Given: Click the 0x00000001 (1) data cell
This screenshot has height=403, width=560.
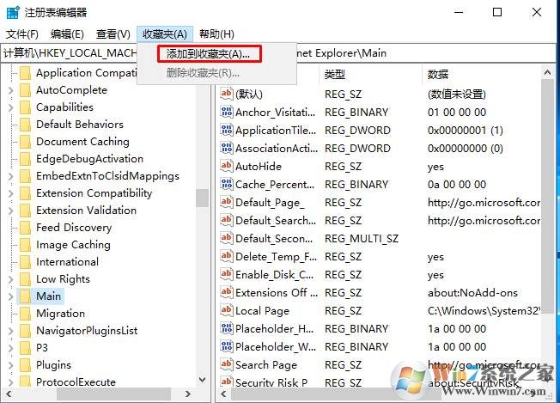Looking at the screenshot, I should tap(465, 131).
